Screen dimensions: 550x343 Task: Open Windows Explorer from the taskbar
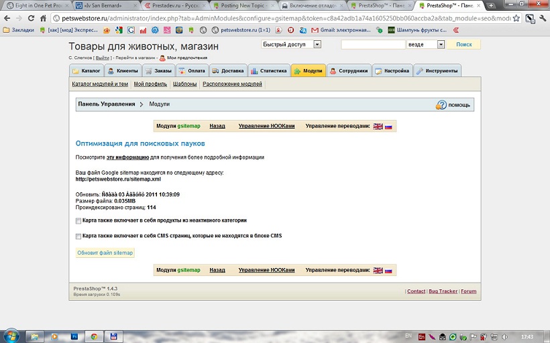[x=35, y=337]
